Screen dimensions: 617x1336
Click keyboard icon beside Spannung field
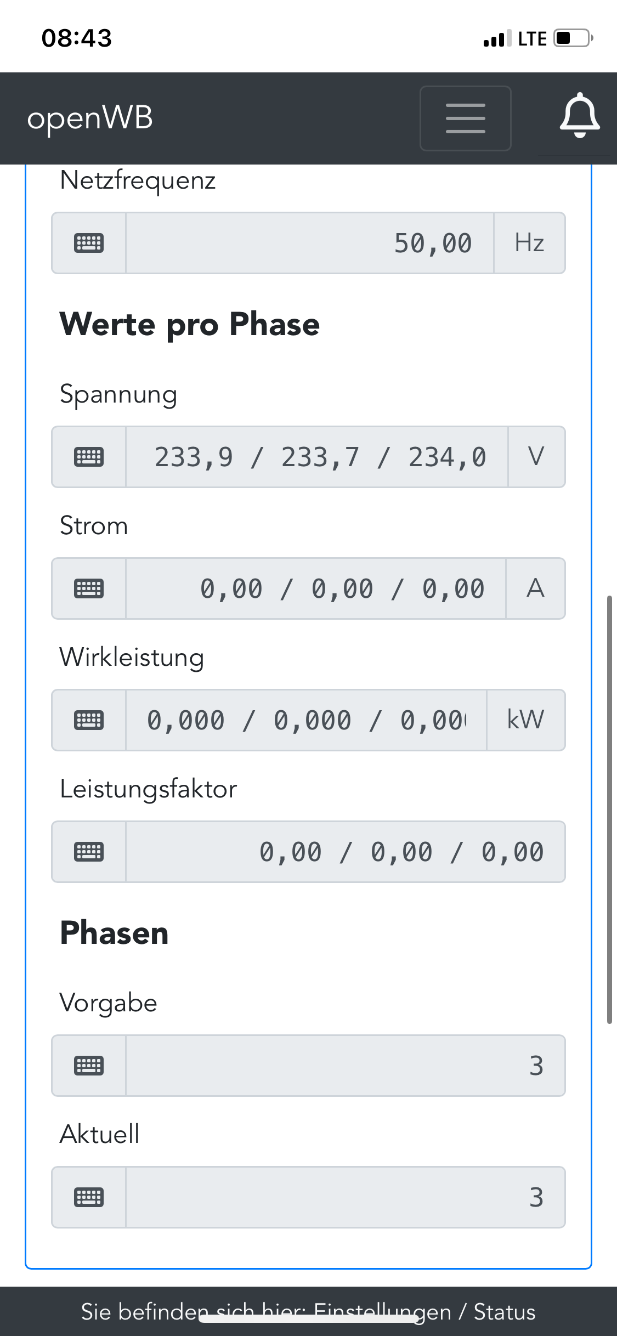pyautogui.click(x=89, y=457)
